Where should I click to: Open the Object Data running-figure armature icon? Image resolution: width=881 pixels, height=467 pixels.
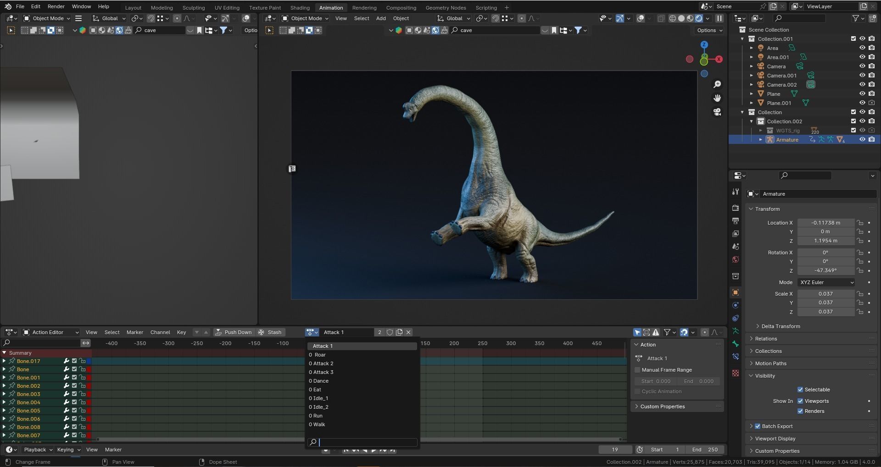(736, 331)
